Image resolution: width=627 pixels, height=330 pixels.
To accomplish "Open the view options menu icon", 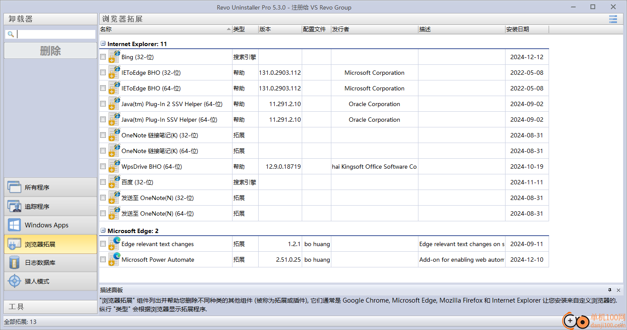I will 613,19.
